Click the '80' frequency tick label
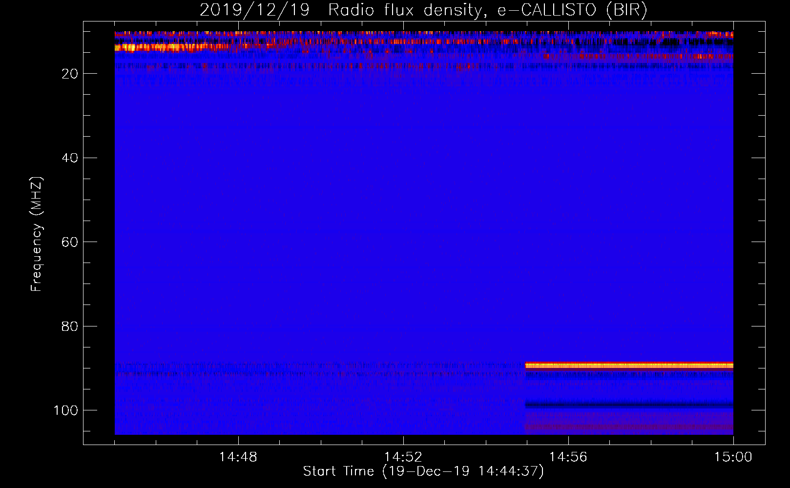Image resolution: width=790 pixels, height=488 pixels. coord(70,326)
